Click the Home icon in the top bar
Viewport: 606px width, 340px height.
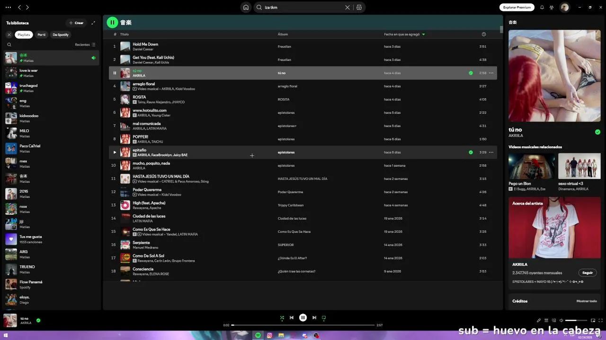[246, 7]
